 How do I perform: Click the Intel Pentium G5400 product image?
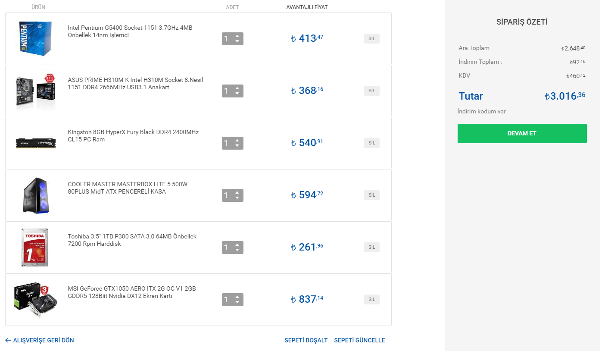tap(35, 38)
